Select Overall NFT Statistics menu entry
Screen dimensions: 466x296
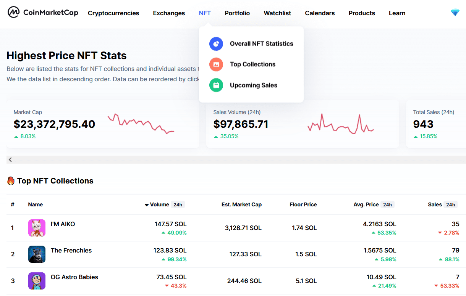(251, 43)
